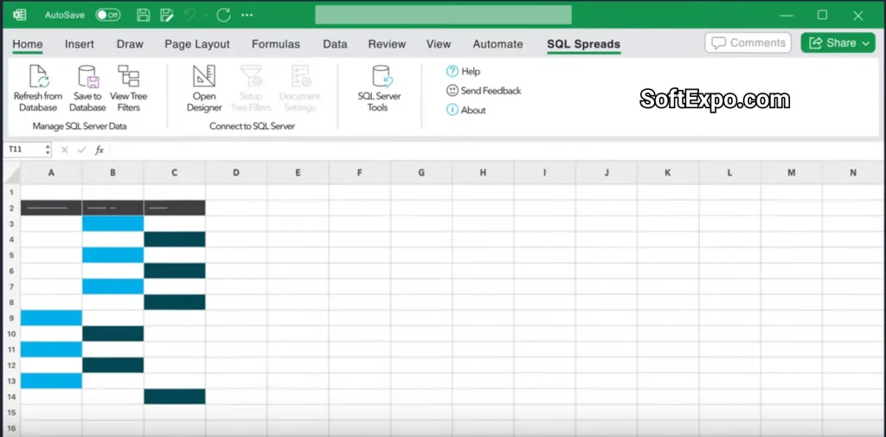Viewport: 886px width, 437px height.
Task: Open SQL Server Tools
Action: coord(379,77)
